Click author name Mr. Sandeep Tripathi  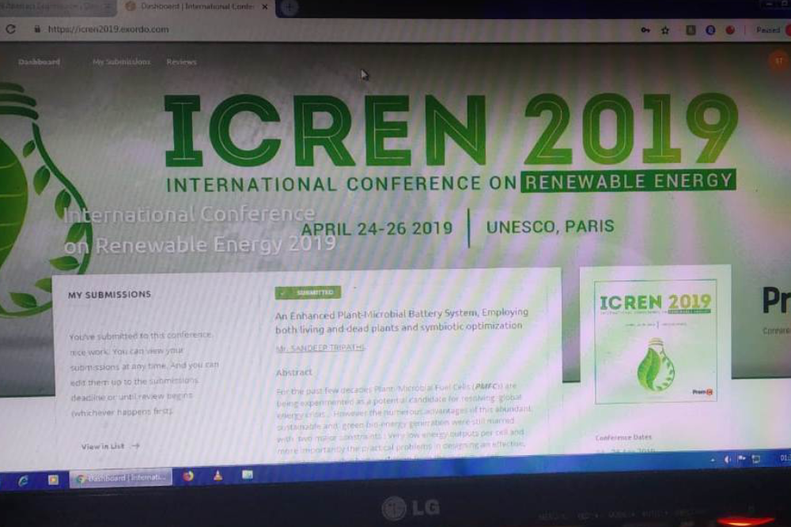[x=320, y=348]
